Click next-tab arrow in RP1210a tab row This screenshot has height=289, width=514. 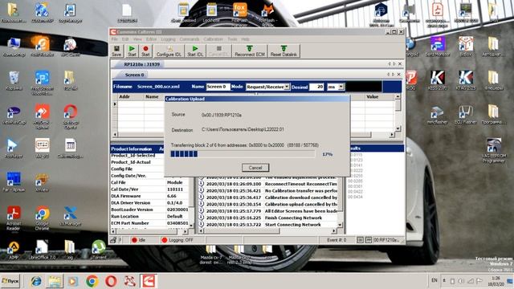(x=394, y=64)
